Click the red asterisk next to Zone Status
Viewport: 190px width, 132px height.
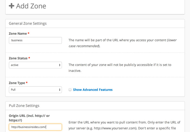29,58
